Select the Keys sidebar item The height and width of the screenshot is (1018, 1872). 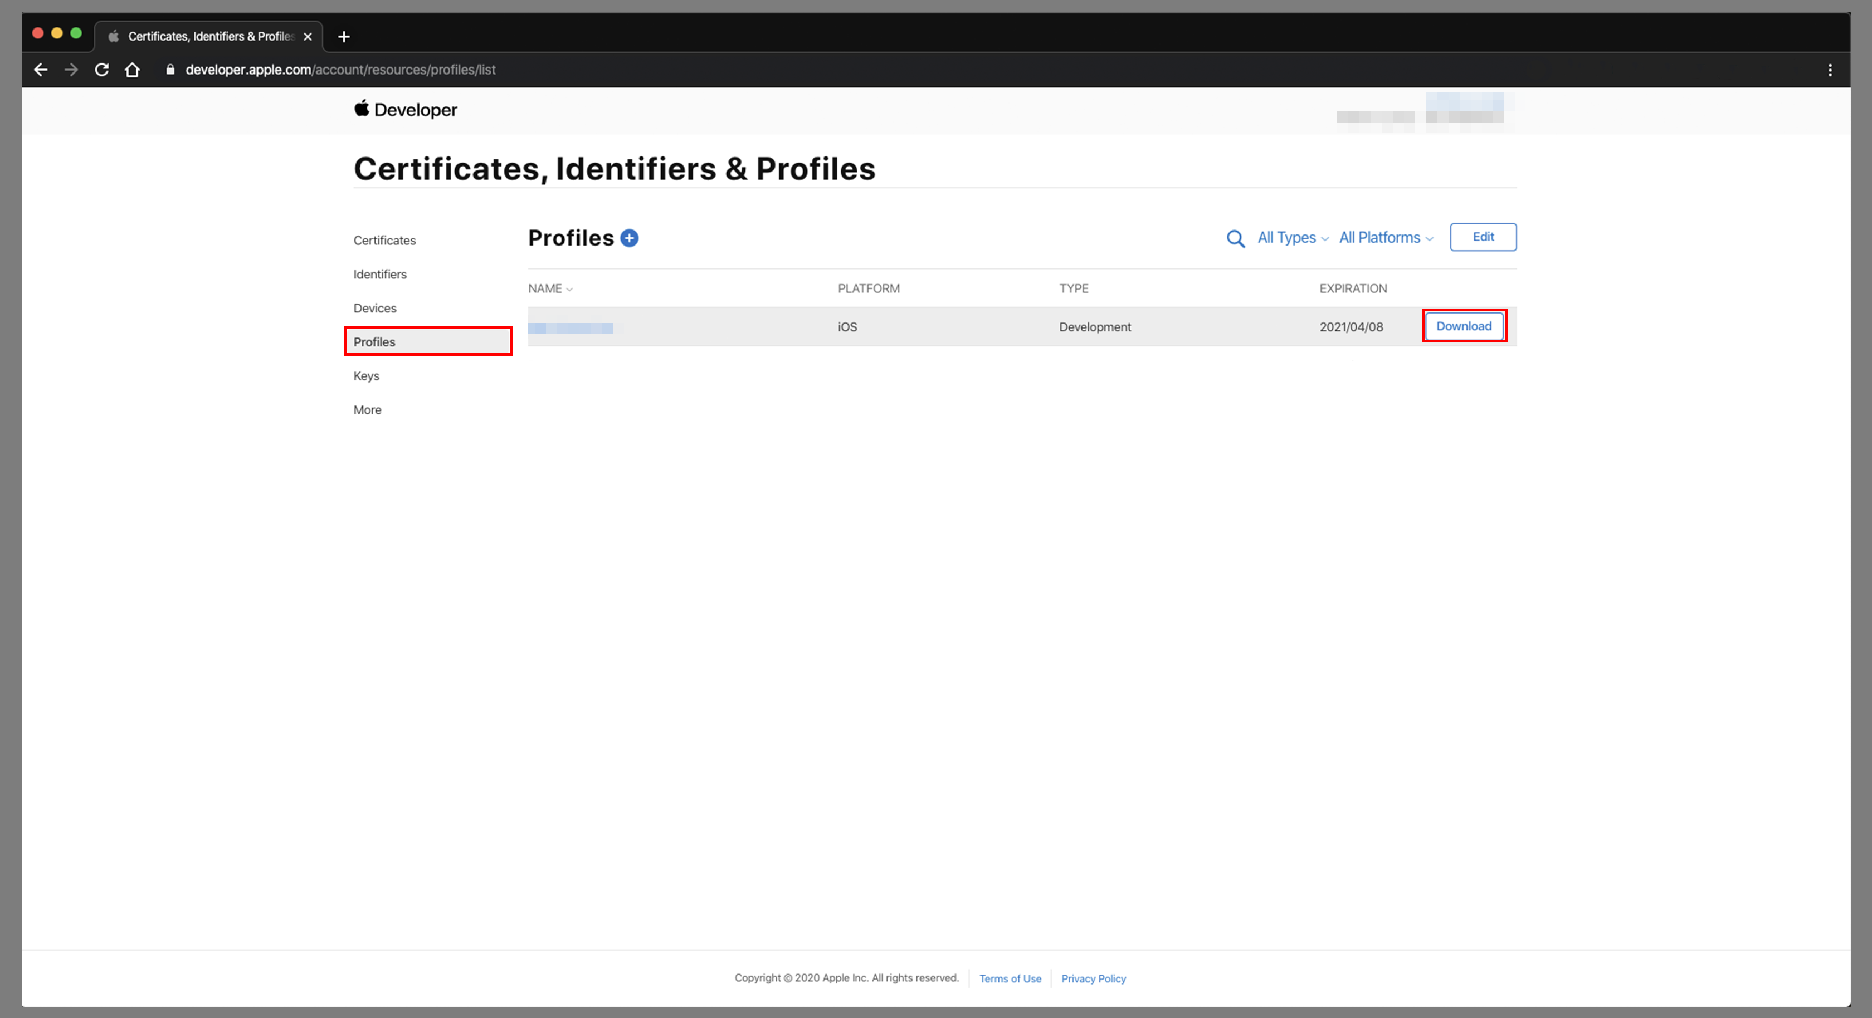pyautogui.click(x=365, y=375)
